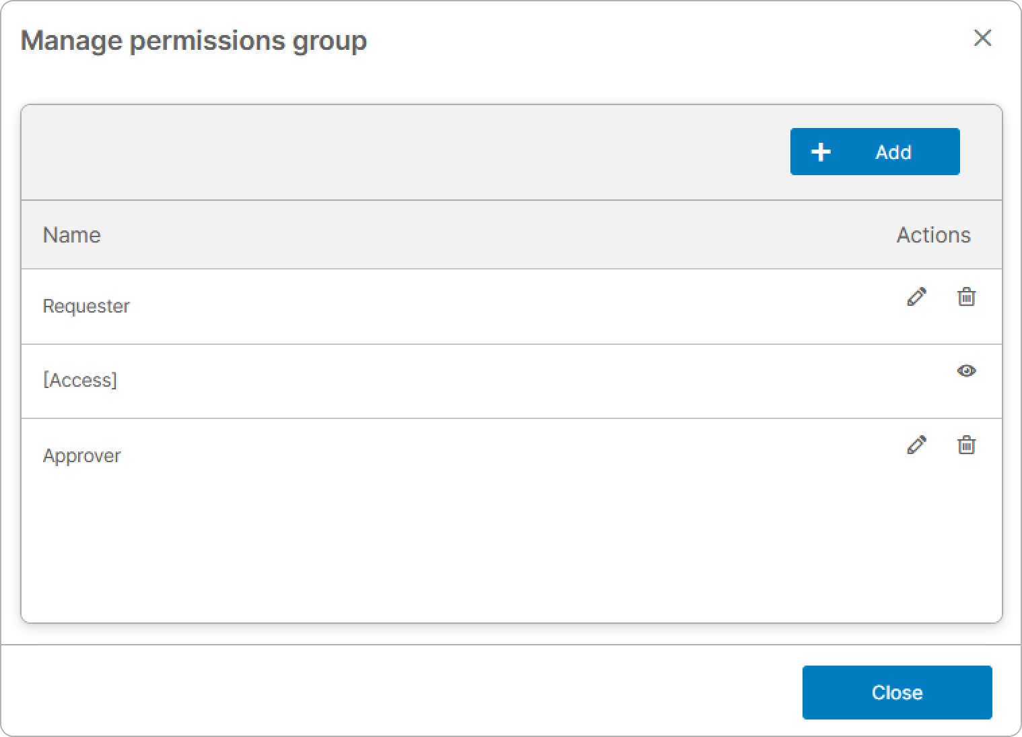The width and height of the screenshot is (1022, 737).
Task: Click middle of the Requester row
Action: pyautogui.click(x=512, y=307)
